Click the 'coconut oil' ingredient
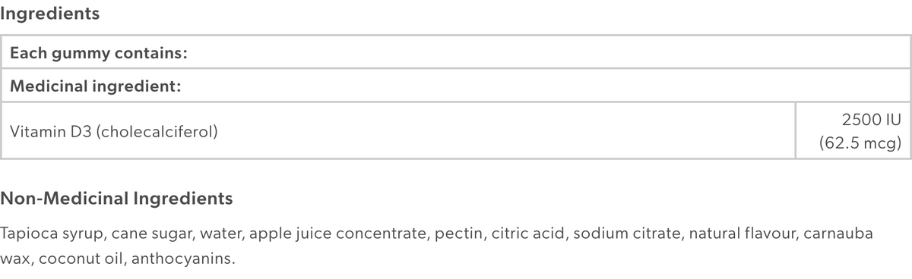 [81, 259]
